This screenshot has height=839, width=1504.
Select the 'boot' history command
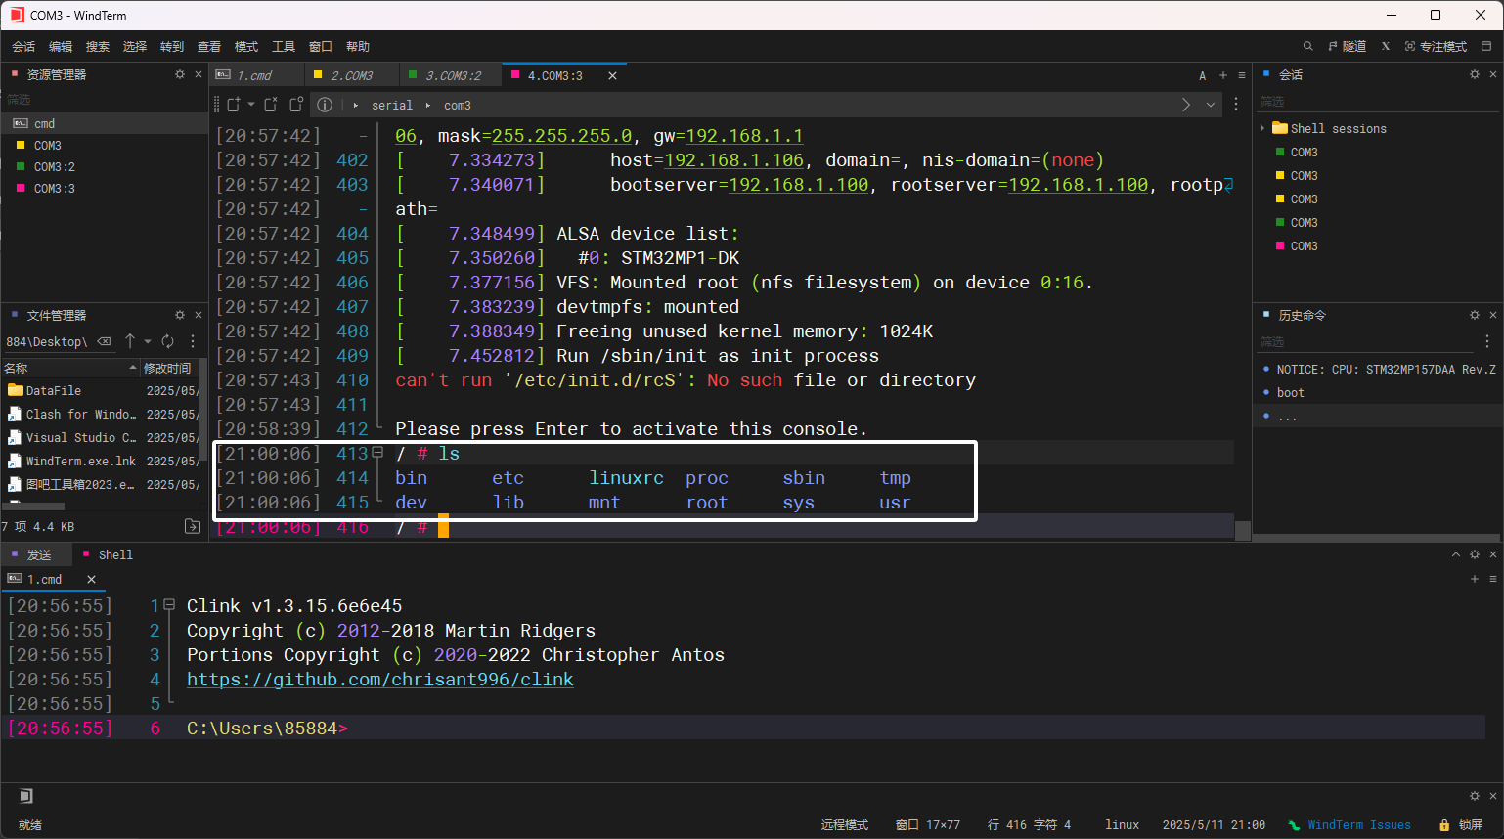[1290, 392]
